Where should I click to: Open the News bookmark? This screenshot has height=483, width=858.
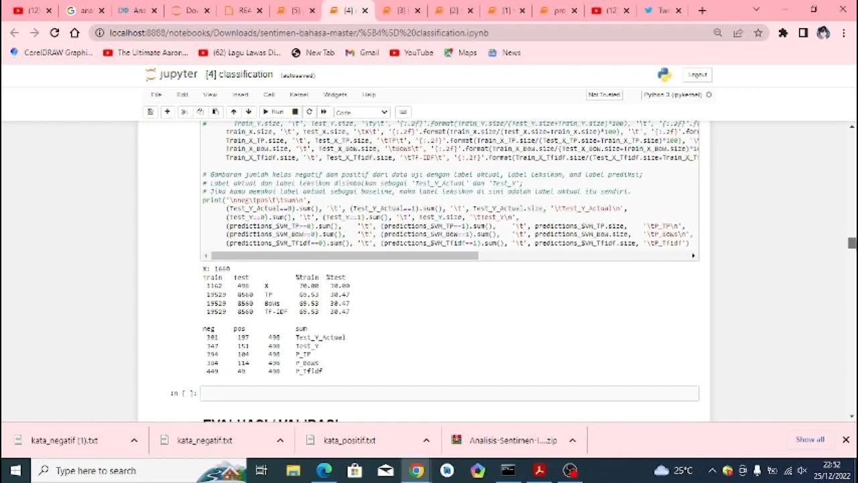coord(504,52)
